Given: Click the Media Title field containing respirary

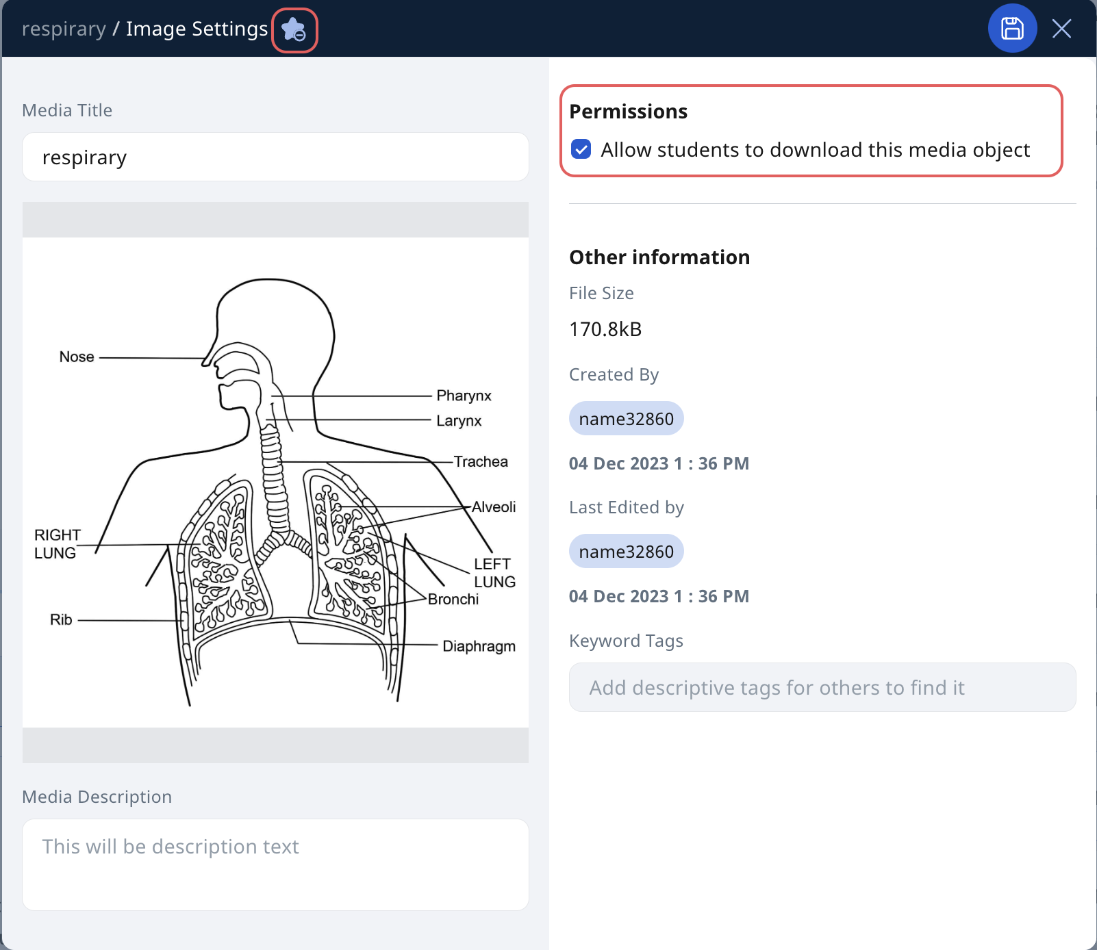Looking at the screenshot, I should (275, 157).
